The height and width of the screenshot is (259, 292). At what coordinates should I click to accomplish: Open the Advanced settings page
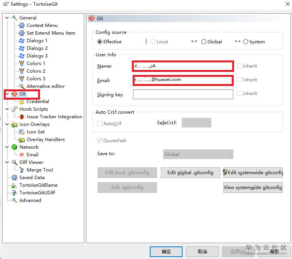[x=30, y=200]
